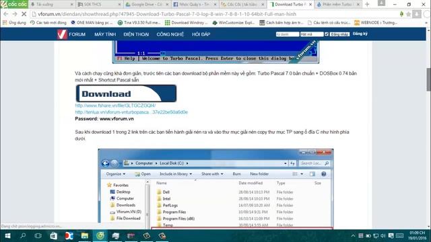Click the vForum logo in the header
The width and height of the screenshot is (431, 242).
[72, 34]
